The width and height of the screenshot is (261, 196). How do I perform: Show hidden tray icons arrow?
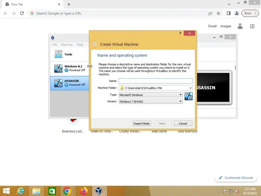(x=218, y=191)
